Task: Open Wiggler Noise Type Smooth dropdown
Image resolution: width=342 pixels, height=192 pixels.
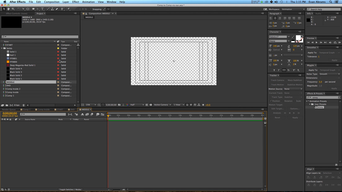Action: pos(329,74)
